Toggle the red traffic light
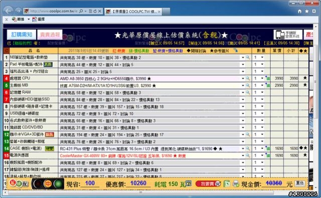 (x=38, y=184)
